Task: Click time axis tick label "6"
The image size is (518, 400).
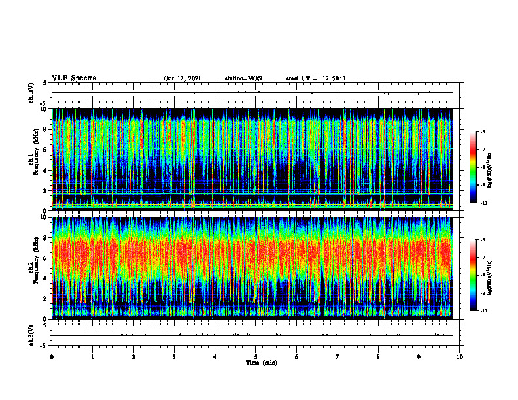Action: point(296,357)
